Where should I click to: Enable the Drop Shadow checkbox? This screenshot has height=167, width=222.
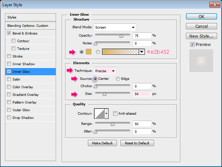pos(9,117)
